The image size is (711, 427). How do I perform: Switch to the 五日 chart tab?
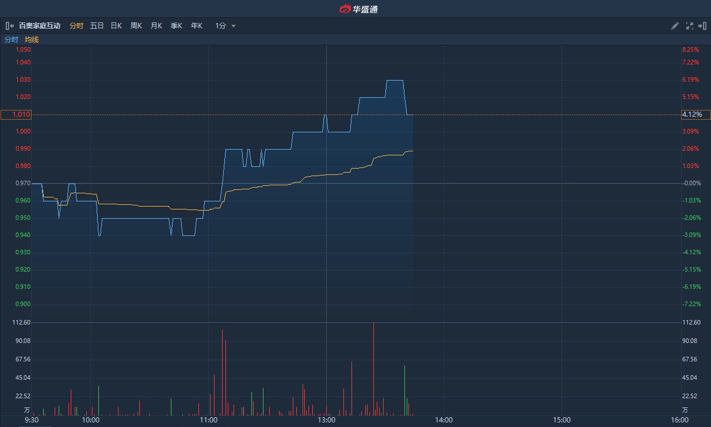coord(97,26)
